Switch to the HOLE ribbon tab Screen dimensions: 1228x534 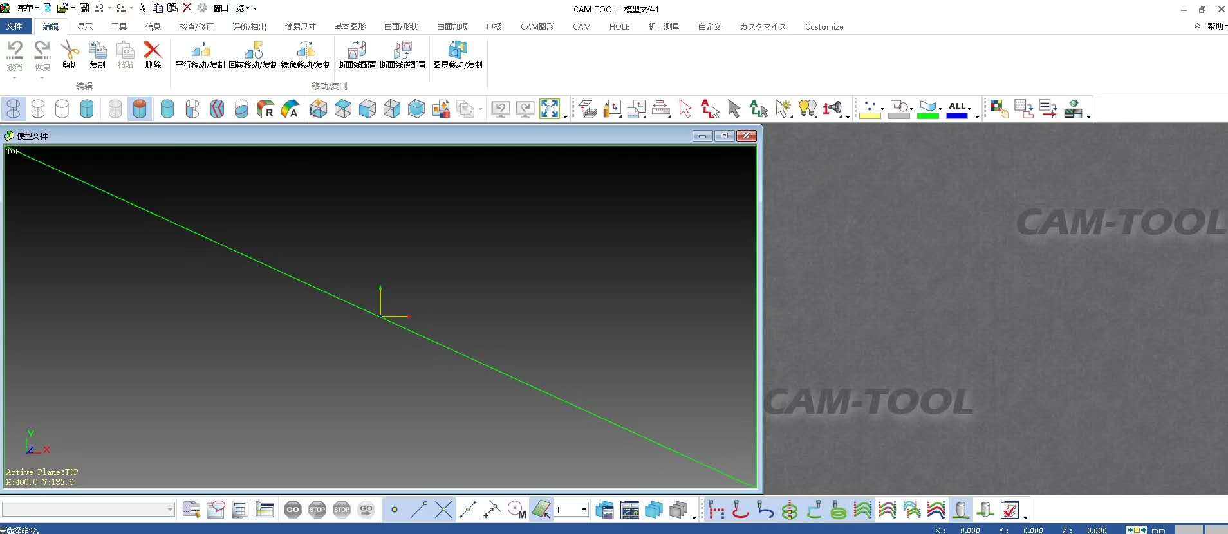(x=619, y=26)
